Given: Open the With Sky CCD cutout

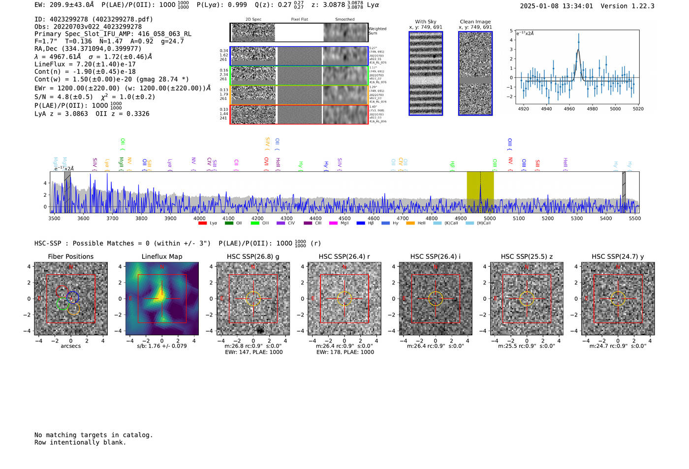Looking at the screenshot, I should coord(426,73).
